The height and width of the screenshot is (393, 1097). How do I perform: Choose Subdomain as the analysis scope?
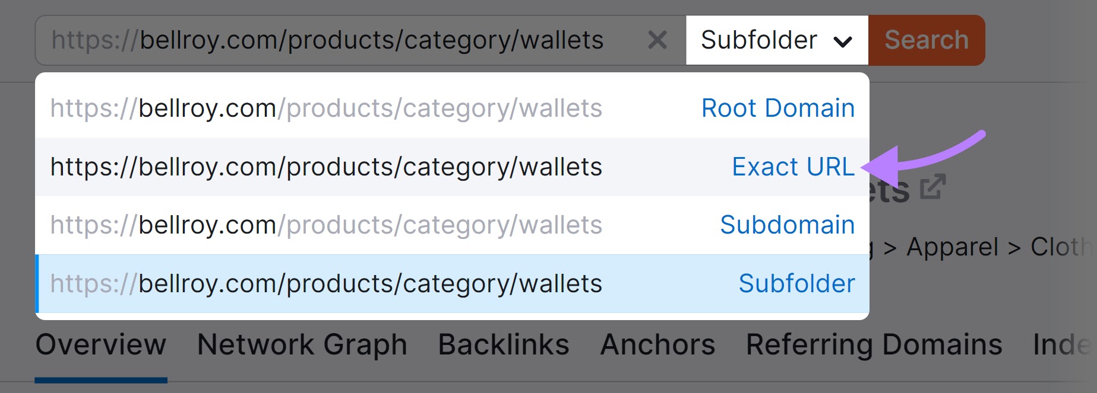787,225
